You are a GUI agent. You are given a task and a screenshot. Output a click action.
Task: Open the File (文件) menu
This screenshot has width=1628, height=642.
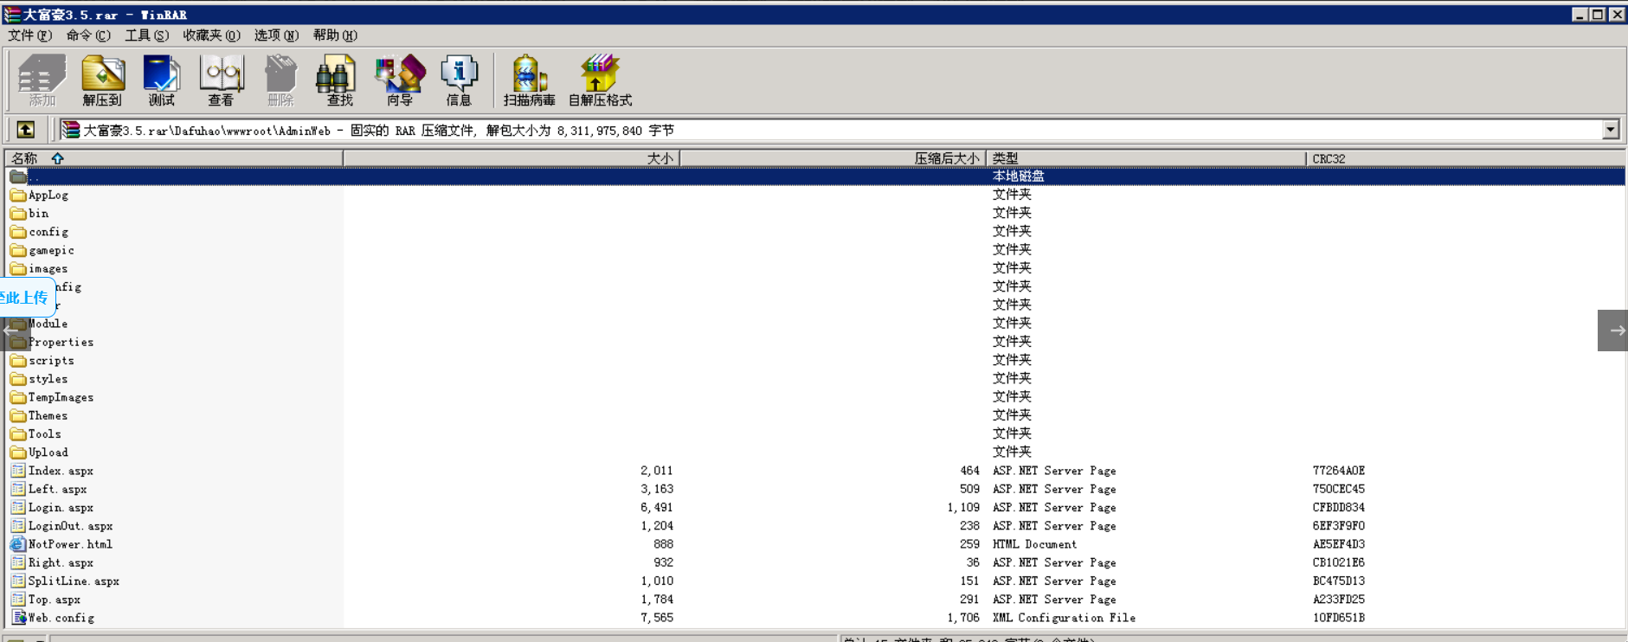pos(29,35)
